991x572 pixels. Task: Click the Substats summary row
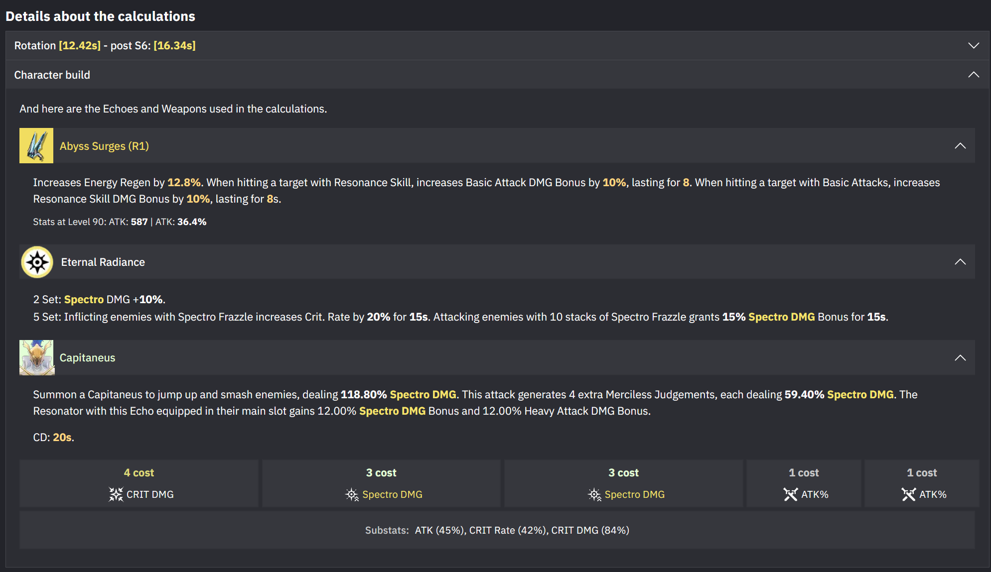(x=497, y=530)
